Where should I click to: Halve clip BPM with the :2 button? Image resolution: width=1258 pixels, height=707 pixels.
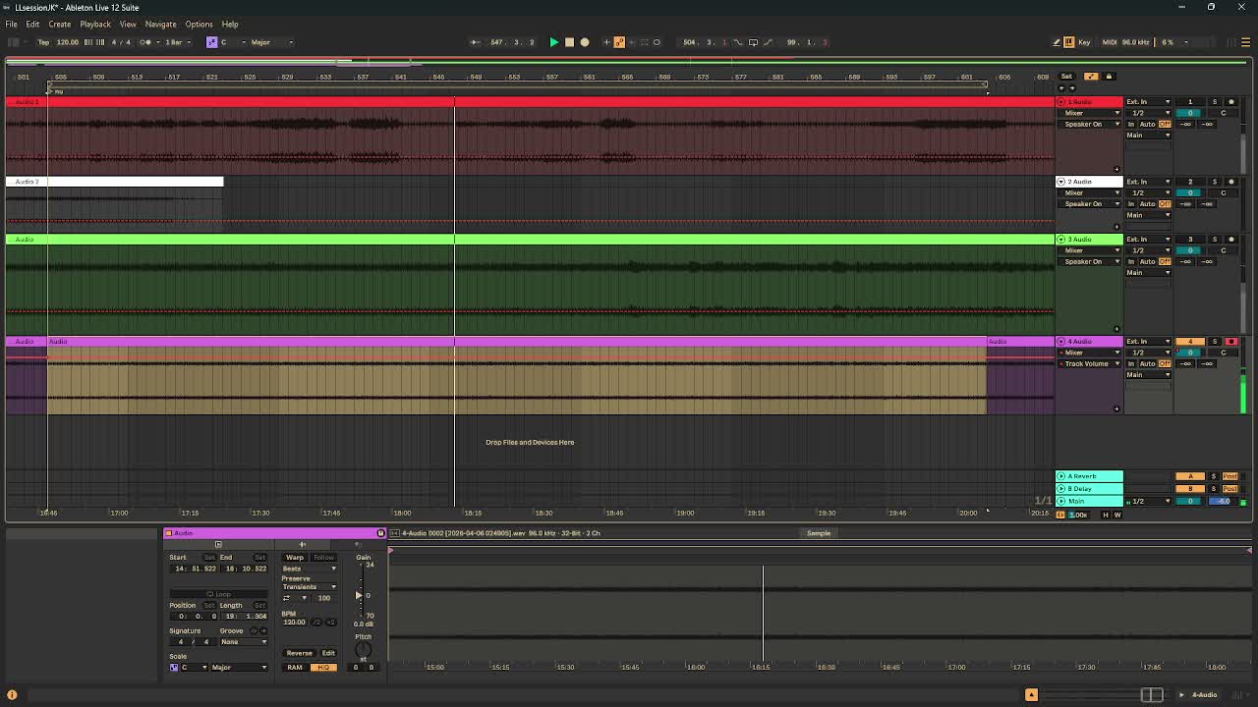pos(316,623)
